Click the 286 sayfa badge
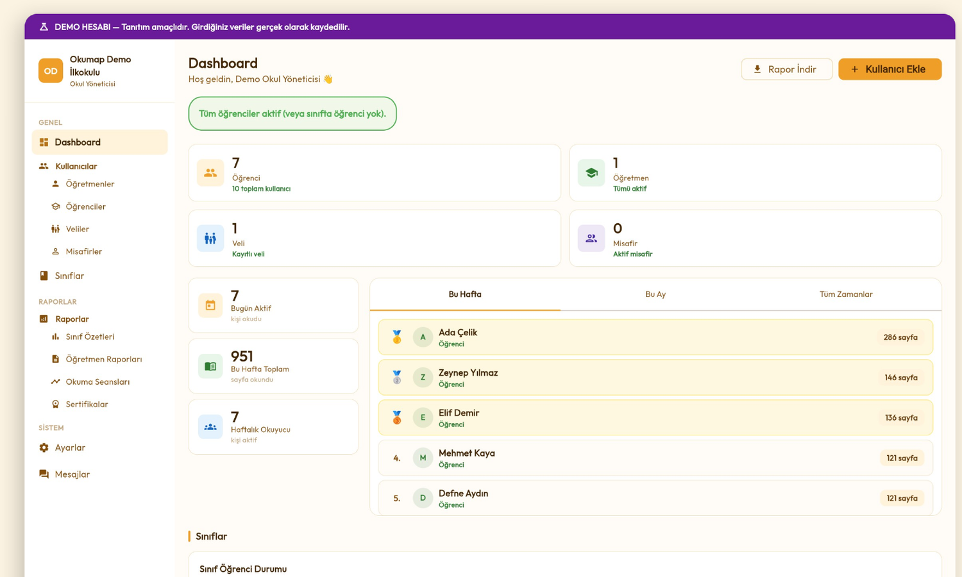Viewport: 962px width, 577px height. (x=900, y=337)
